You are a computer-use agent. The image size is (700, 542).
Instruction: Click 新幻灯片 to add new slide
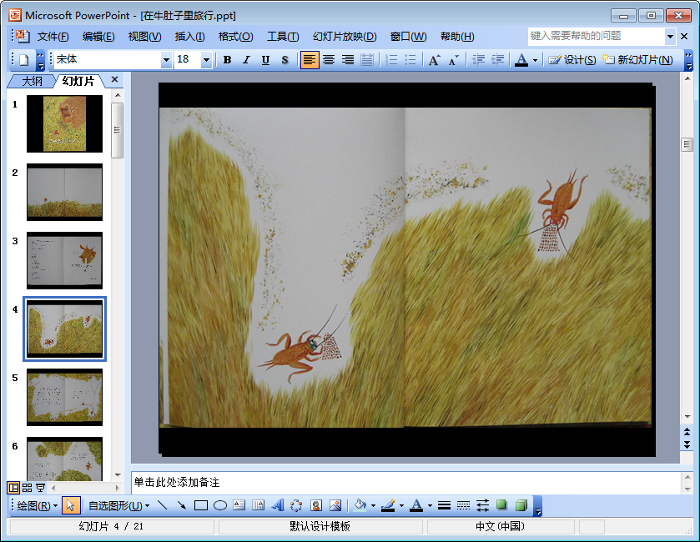(x=637, y=60)
